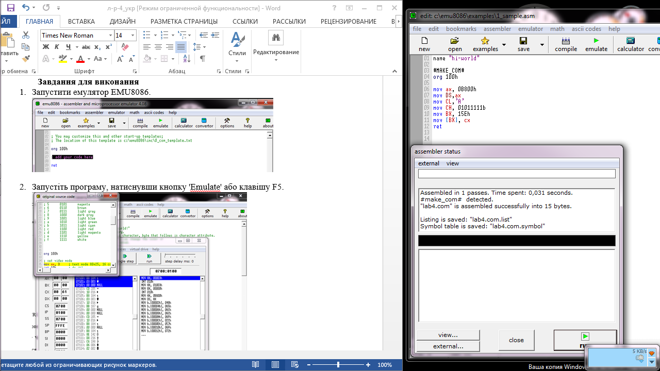Toggle subscript formatting

97,47
